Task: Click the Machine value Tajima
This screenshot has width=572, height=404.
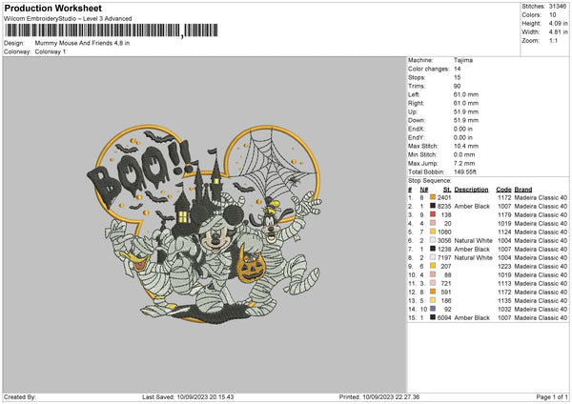Action: click(x=463, y=60)
